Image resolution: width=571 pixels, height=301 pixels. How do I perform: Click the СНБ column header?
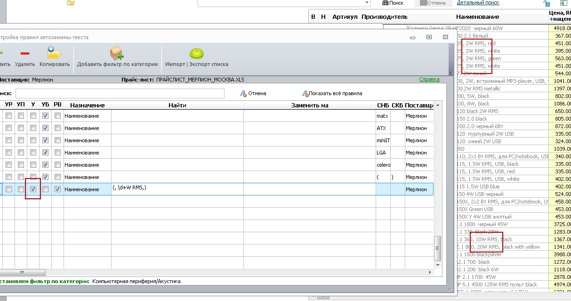(x=383, y=105)
